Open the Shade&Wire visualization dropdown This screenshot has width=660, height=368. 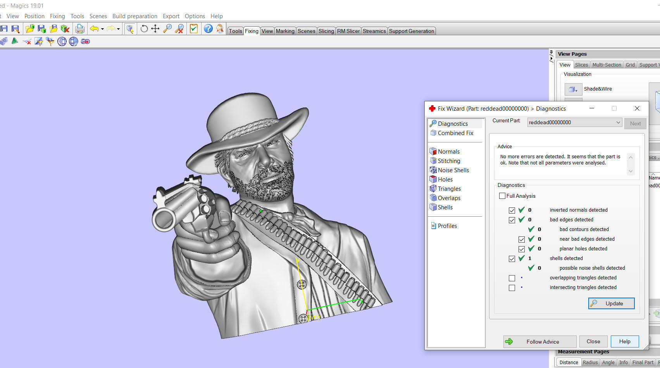[573, 89]
